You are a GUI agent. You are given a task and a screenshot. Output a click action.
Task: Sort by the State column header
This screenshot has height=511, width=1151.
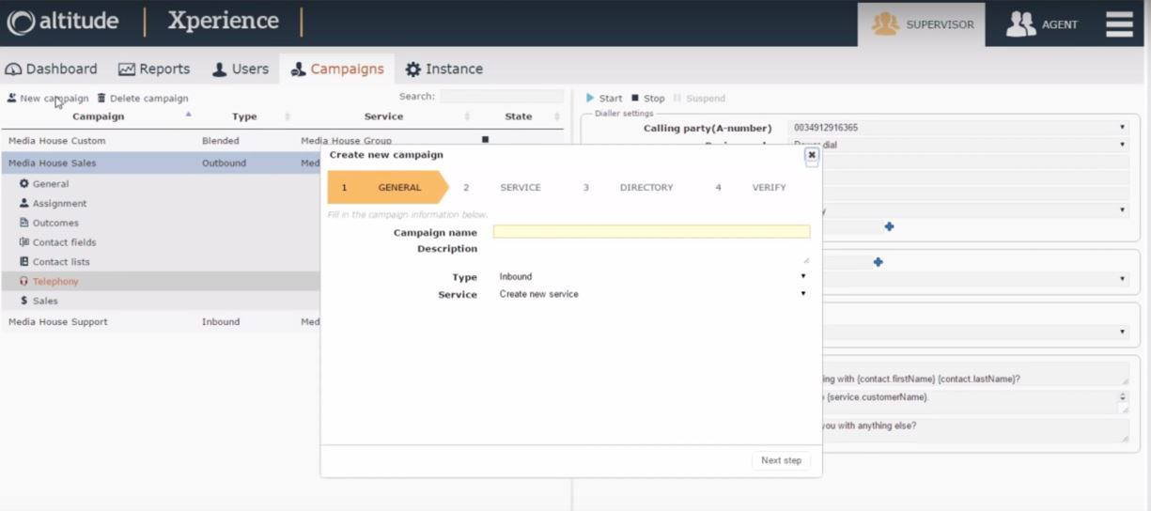pyautogui.click(x=519, y=116)
